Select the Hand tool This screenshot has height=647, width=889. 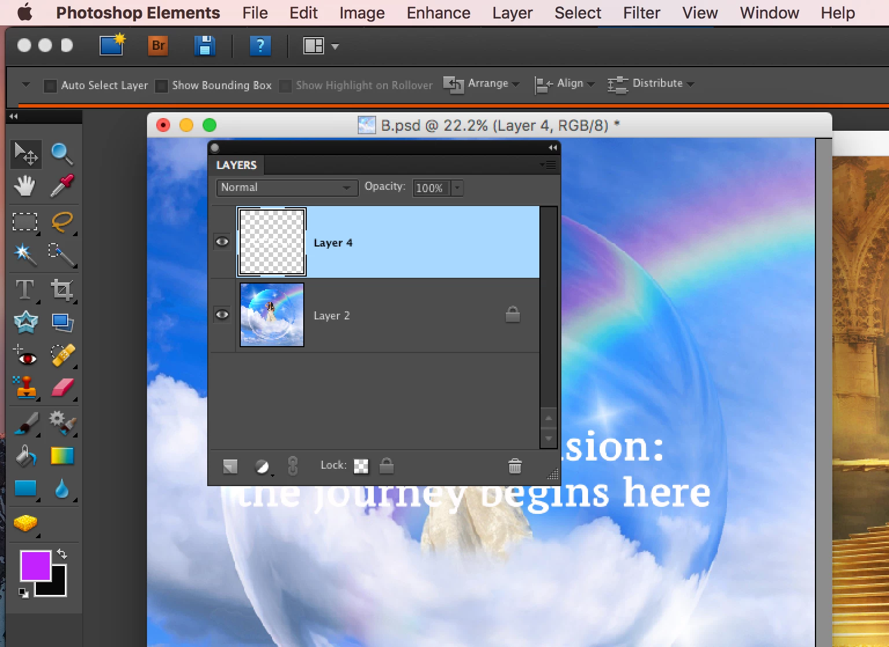(x=25, y=186)
